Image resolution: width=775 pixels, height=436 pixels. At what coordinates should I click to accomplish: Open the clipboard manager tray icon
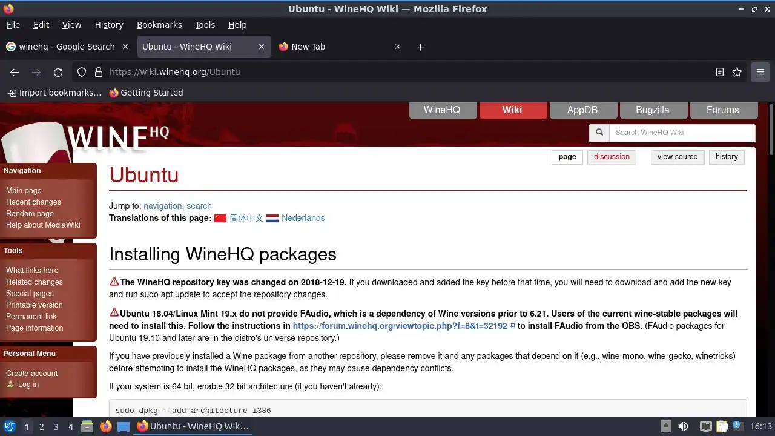tap(722, 426)
